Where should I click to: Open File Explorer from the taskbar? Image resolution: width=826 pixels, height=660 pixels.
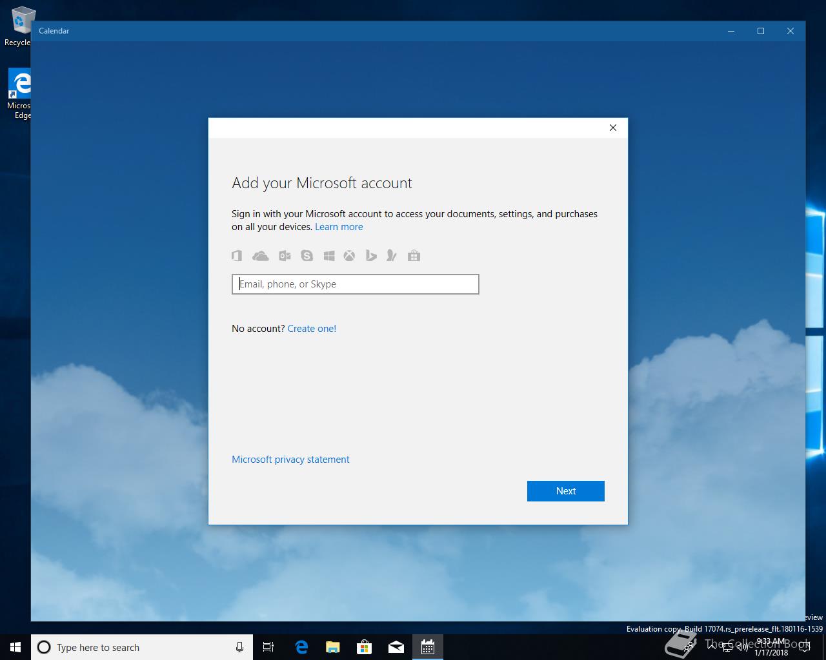(x=333, y=647)
